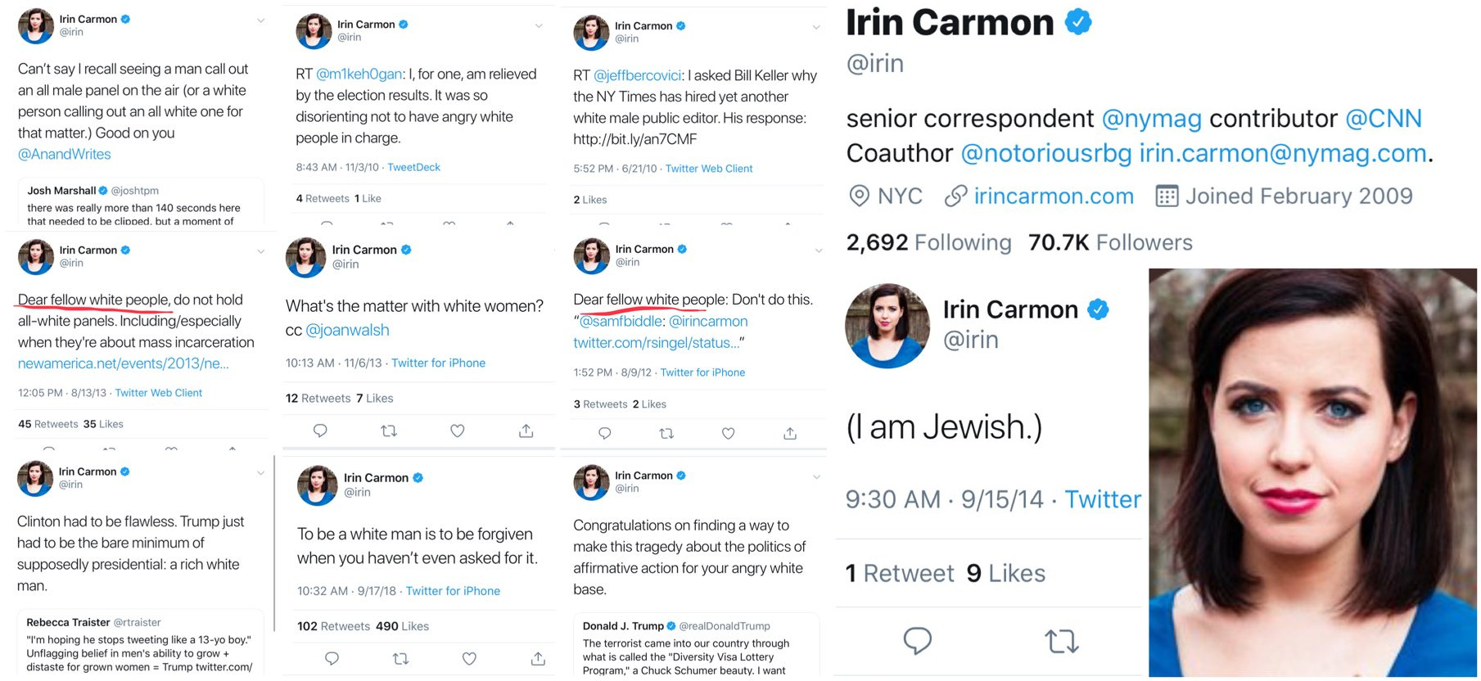Open the large portrait photo in blue
The width and height of the screenshot is (1481, 681).
pyautogui.click(x=1312, y=473)
